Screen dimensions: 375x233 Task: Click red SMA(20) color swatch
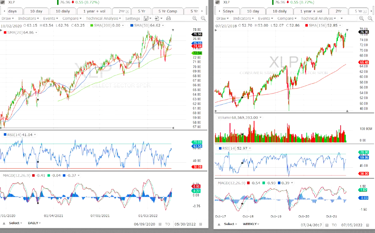(x=5, y=32)
